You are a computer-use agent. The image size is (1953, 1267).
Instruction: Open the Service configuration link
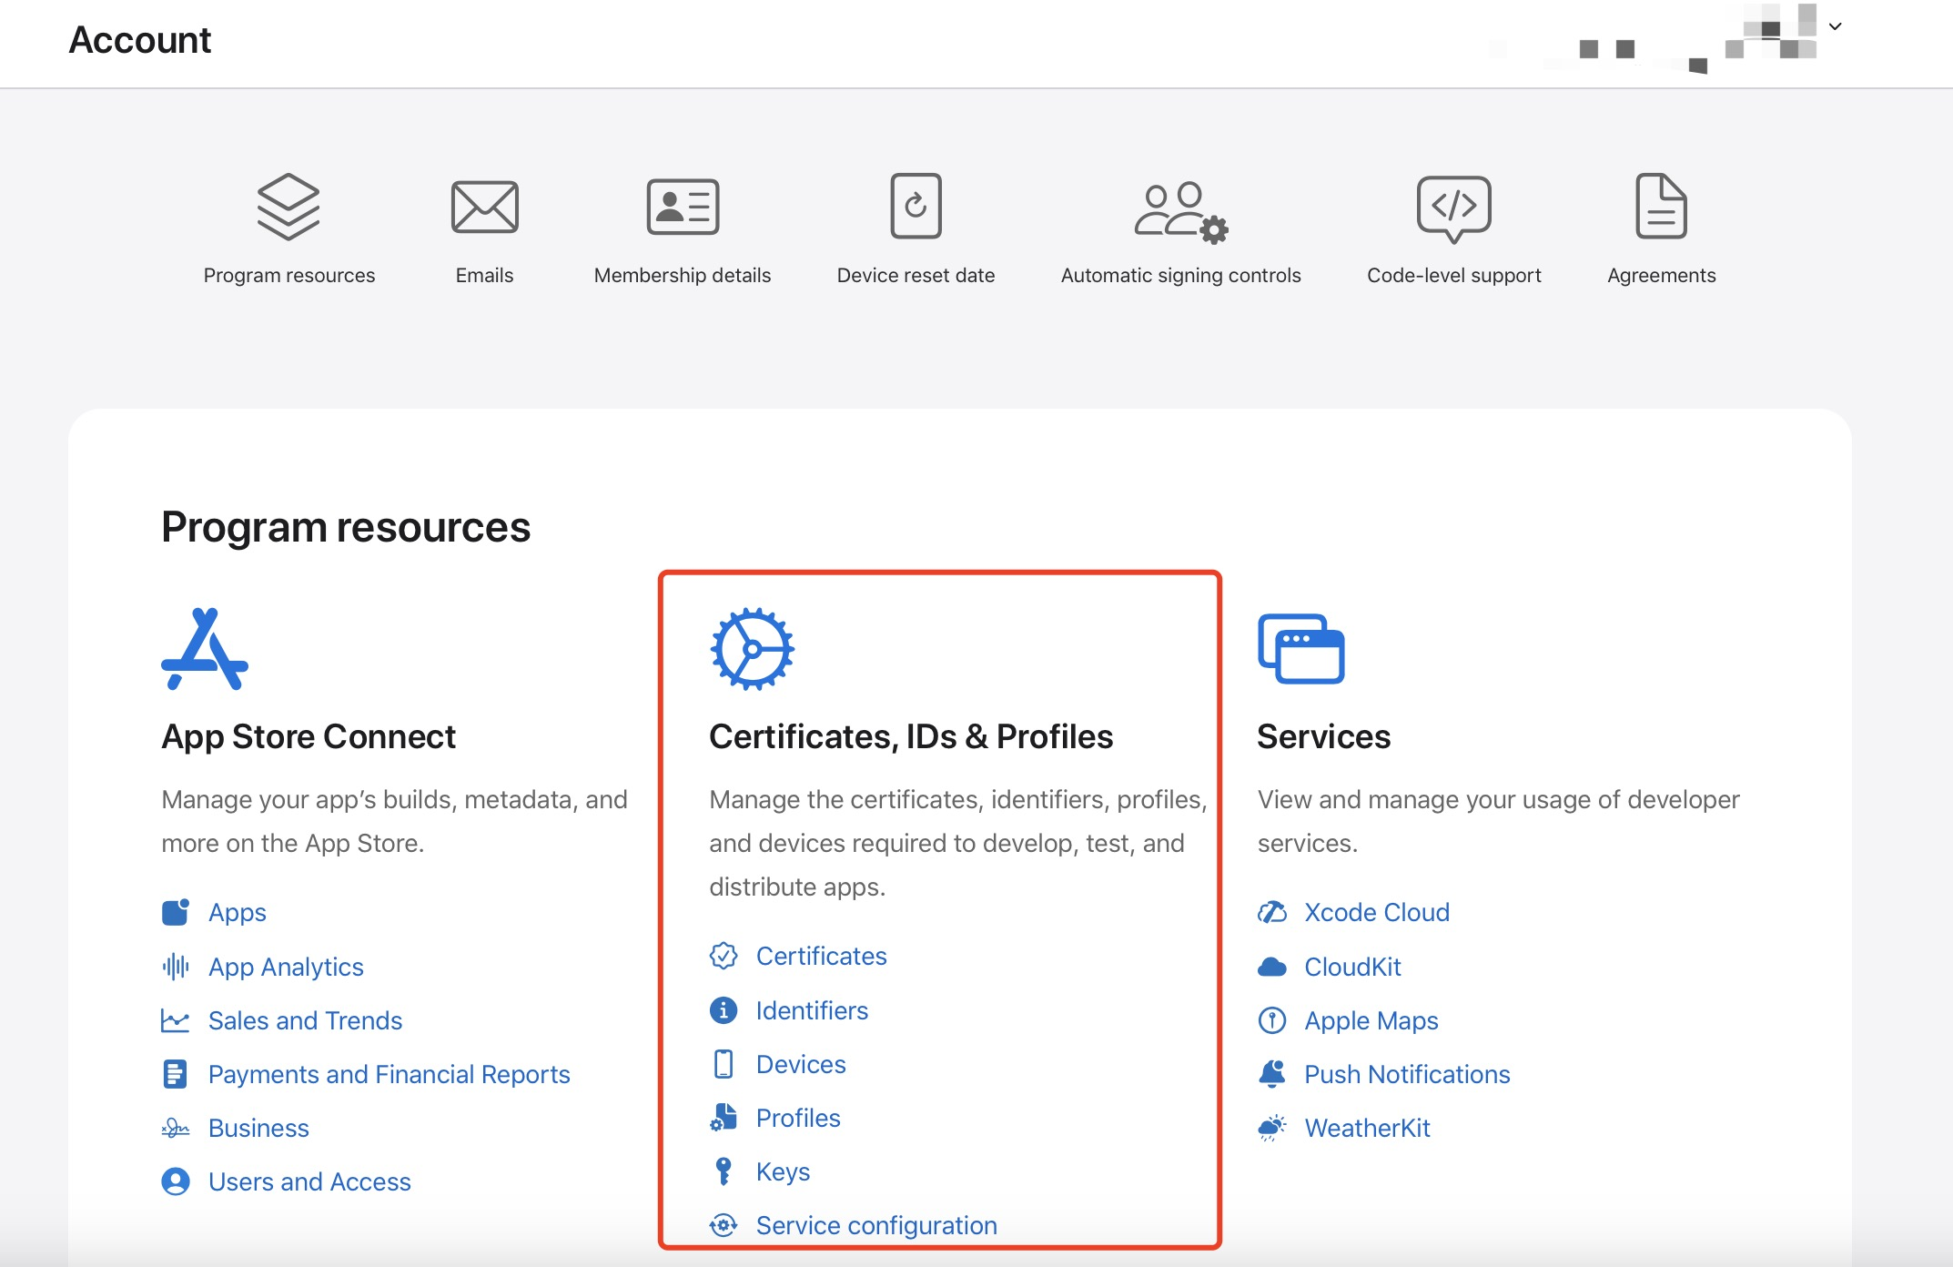click(876, 1225)
